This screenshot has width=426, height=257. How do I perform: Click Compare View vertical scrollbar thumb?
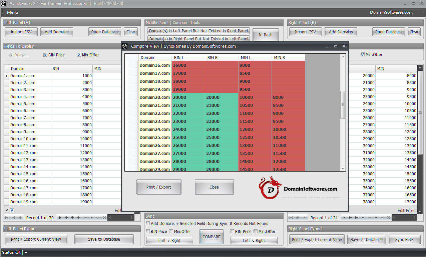tap(343, 104)
